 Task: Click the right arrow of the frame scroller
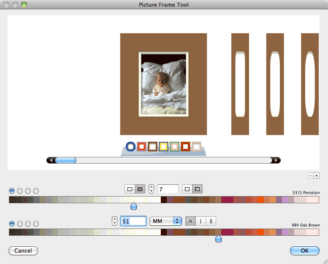[x=276, y=160]
